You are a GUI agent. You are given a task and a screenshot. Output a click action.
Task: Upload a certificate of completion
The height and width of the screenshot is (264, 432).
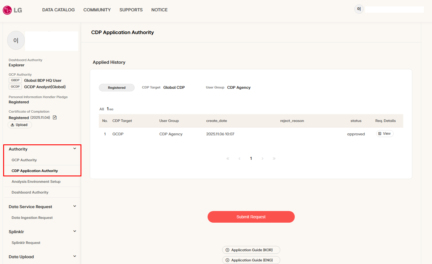pyautogui.click(x=20, y=125)
